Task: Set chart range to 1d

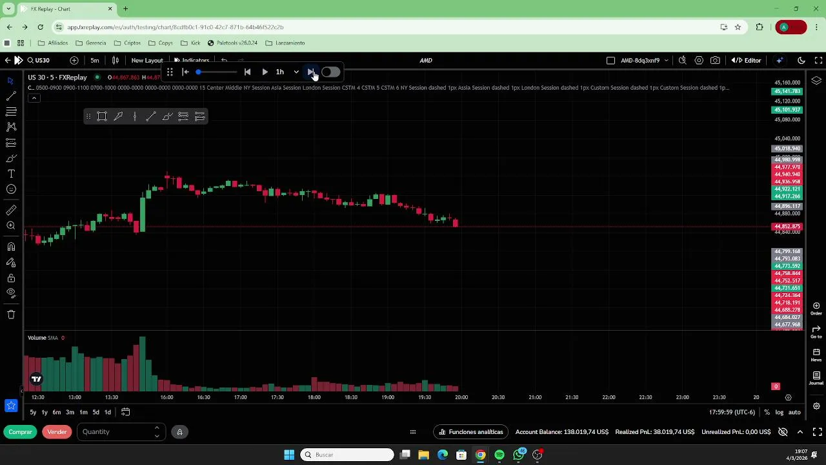Action: point(108,412)
